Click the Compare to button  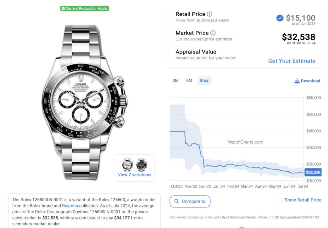(190, 201)
